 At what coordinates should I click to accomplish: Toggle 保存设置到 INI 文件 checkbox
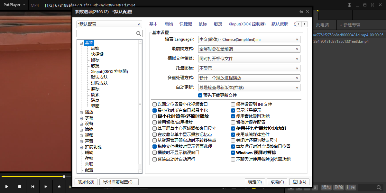coord(233,104)
